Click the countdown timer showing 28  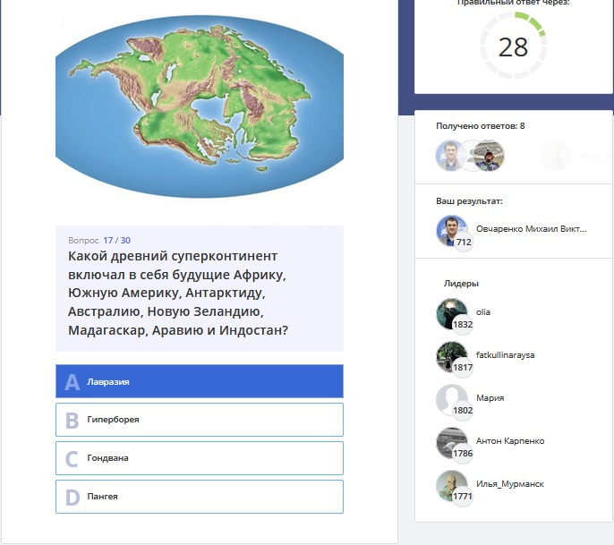(513, 47)
